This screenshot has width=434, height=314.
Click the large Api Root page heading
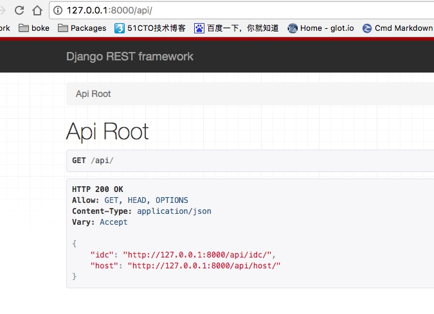click(x=107, y=132)
